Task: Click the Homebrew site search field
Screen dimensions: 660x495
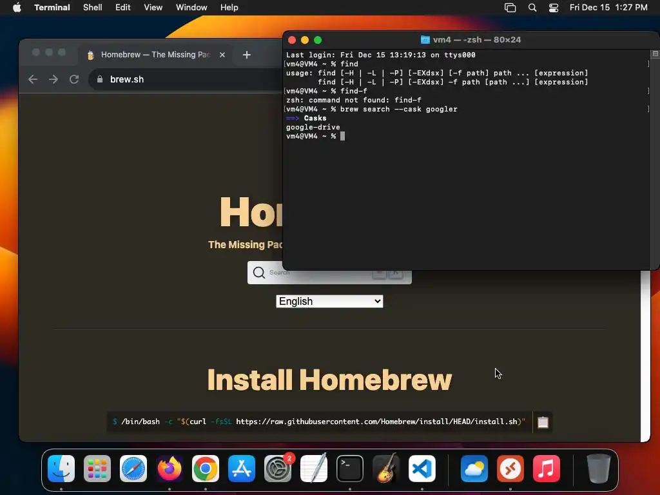Action: pyautogui.click(x=329, y=273)
